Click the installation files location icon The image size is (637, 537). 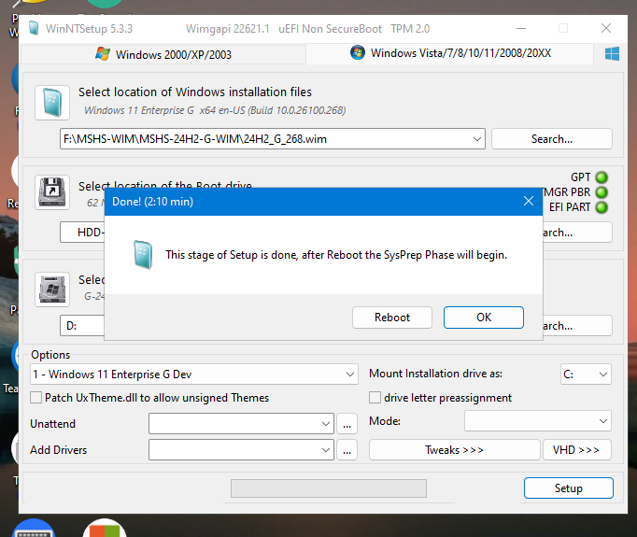(52, 103)
